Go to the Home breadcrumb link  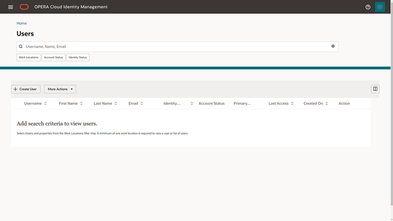pos(22,23)
